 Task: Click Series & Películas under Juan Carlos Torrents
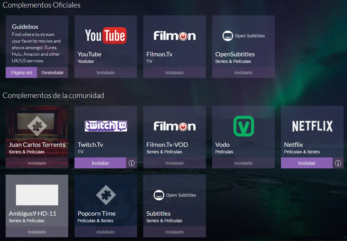tap(27, 152)
